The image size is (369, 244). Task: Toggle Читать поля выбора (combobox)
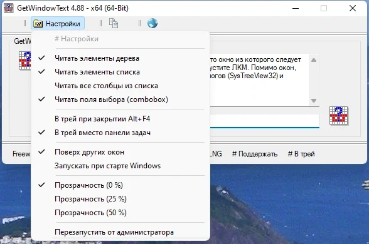[x=120, y=99]
